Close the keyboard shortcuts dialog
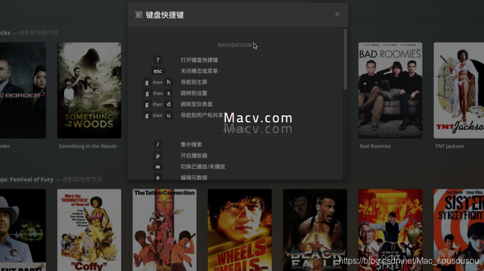This screenshot has width=484, height=271. (337, 14)
